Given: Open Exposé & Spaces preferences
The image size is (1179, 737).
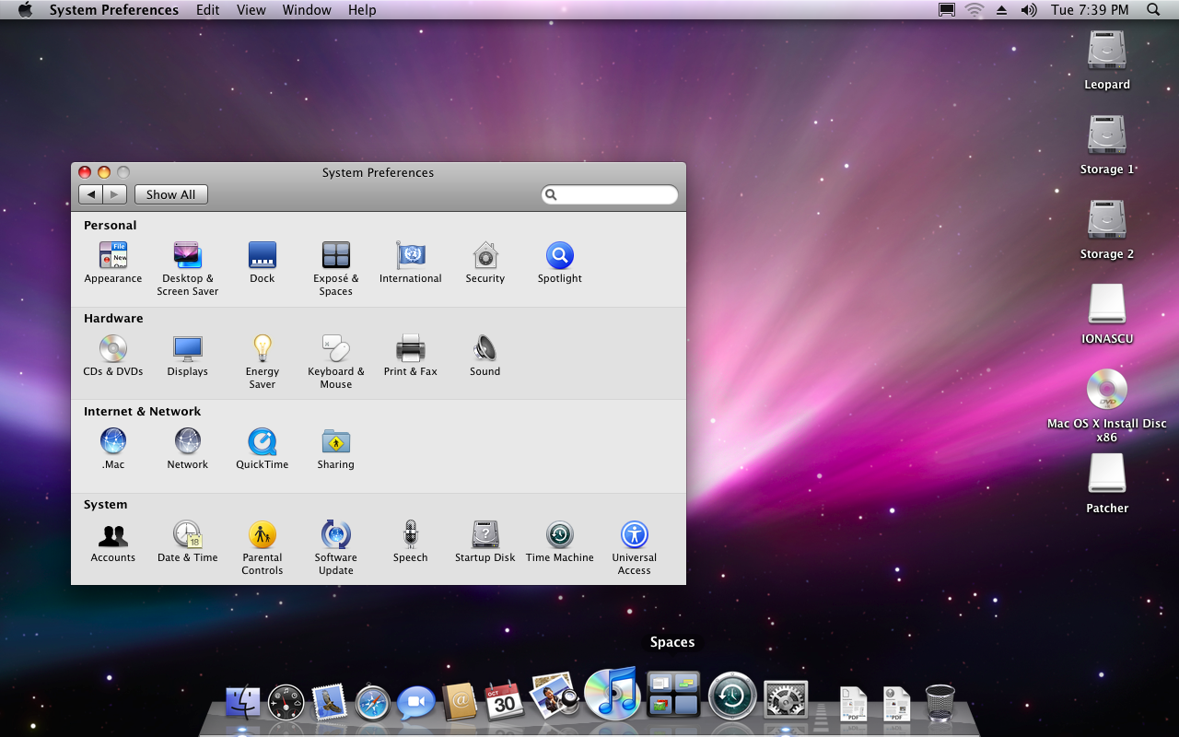Looking at the screenshot, I should (335, 256).
